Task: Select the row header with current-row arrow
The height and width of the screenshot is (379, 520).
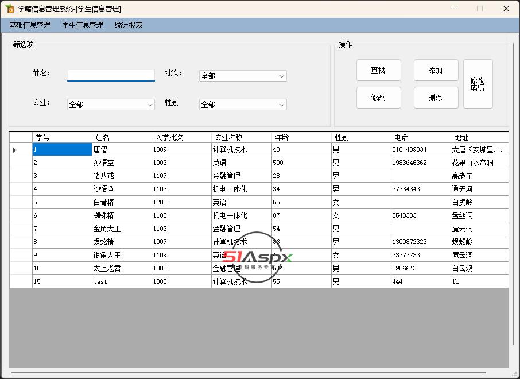Action: pyautogui.click(x=21, y=150)
